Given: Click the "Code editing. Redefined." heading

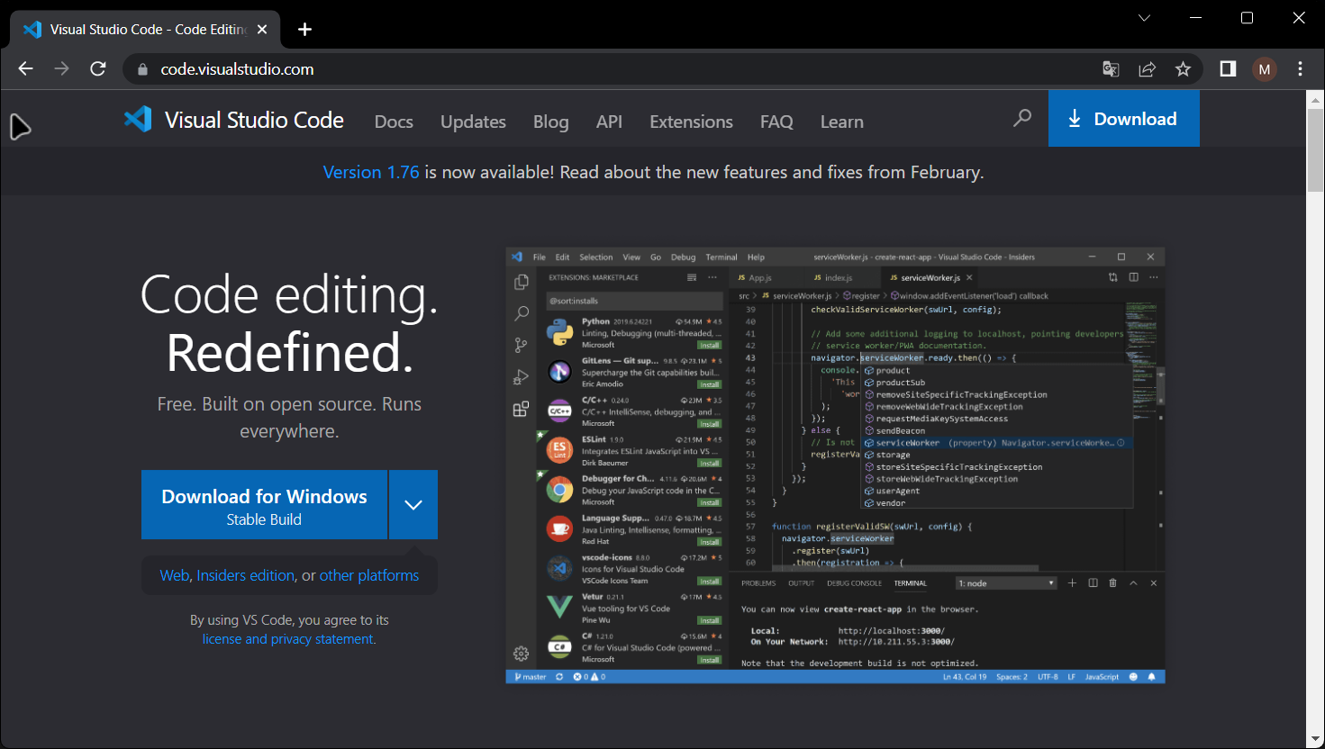Looking at the screenshot, I should 289,323.
